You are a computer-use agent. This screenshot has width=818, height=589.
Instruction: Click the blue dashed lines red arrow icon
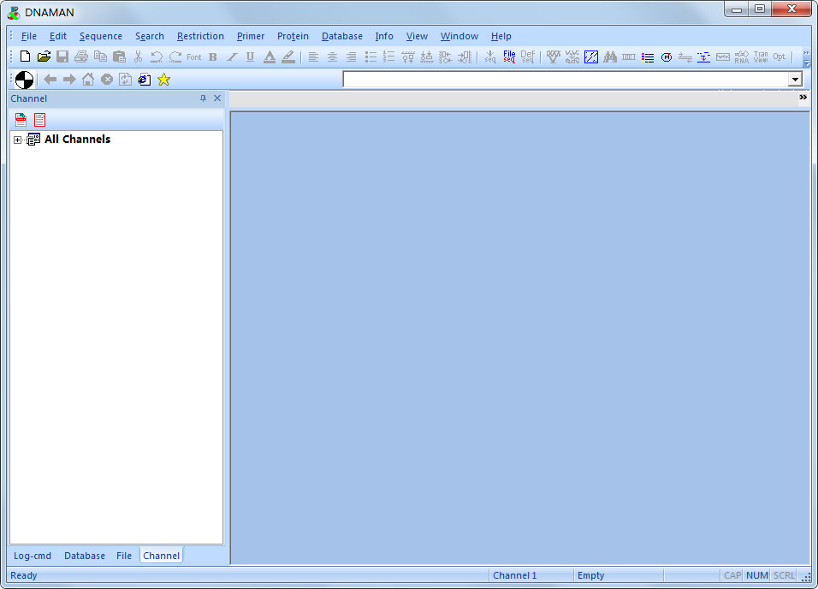point(703,57)
